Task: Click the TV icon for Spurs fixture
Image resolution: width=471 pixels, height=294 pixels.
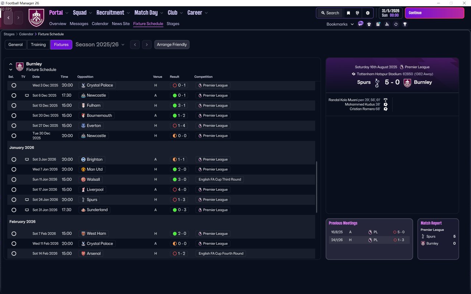Action: coord(27,200)
